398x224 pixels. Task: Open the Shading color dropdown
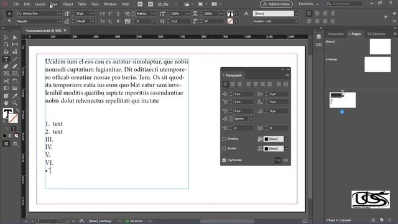coord(286,139)
